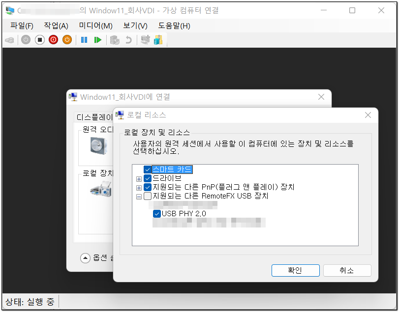Expand the PnP 장치 tree node
399x312 pixels.
[139, 188]
